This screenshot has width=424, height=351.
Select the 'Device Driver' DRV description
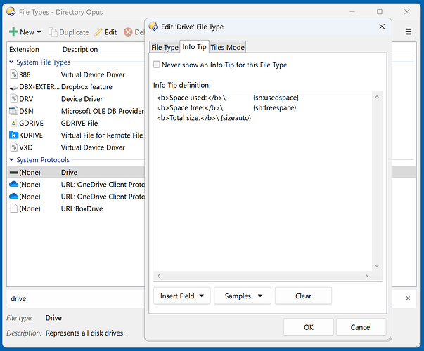pos(82,99)
